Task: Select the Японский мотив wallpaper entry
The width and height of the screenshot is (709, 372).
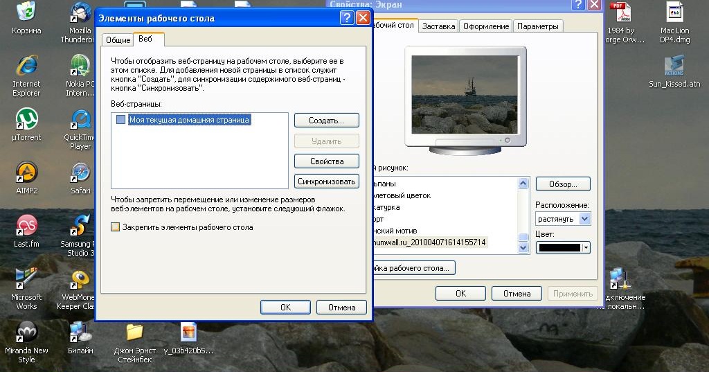Action: 395,231
